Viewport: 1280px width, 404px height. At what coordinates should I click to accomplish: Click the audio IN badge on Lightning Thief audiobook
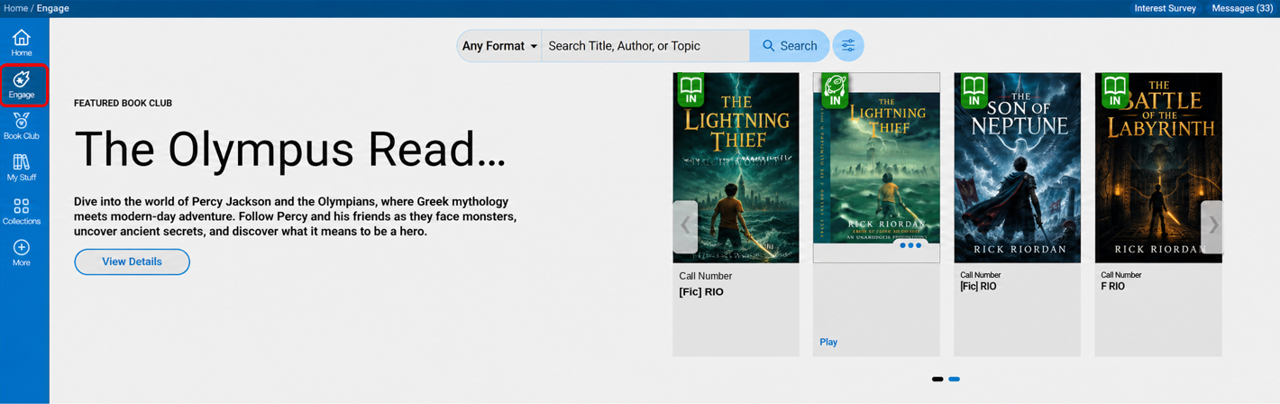[835, 91]
